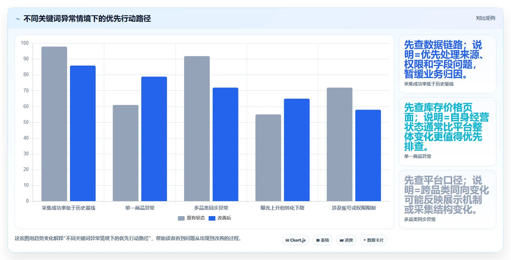Toggle the 原有状态 legend series
Viewport: 511px width, 260px height.
191,218
